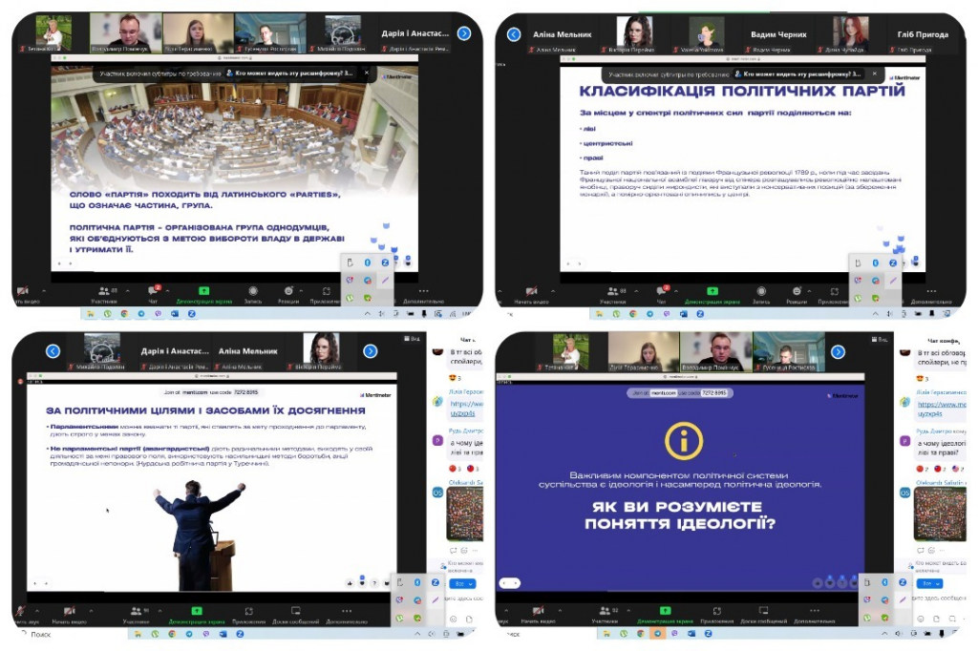
Task: Click Запись record icon in parliament-hall slide window
Action: tap(252, 294)
